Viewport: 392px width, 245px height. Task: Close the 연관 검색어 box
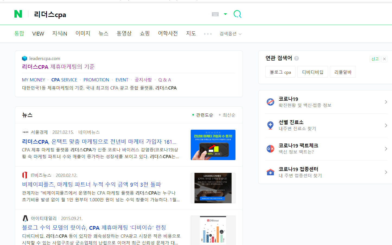click(384, 59)
